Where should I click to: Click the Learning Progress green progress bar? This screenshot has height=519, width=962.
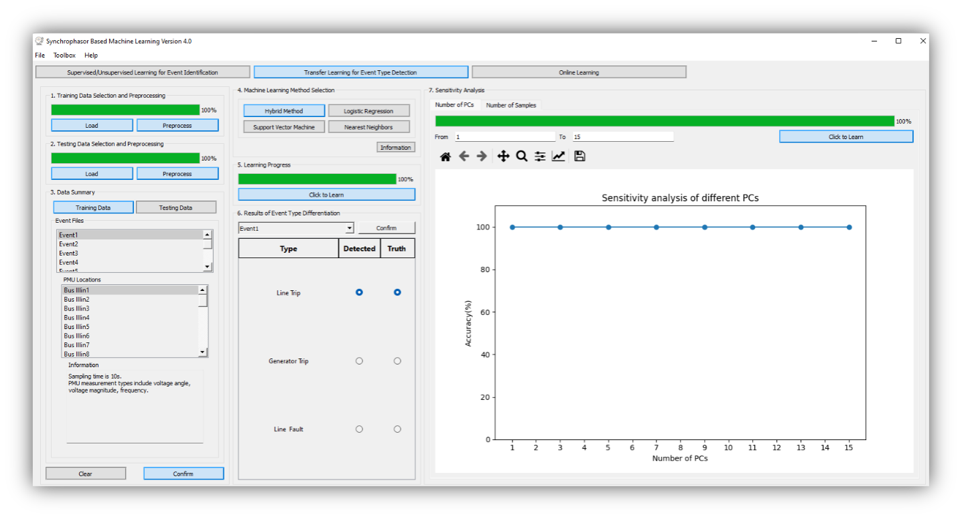(x=317, y=179)
